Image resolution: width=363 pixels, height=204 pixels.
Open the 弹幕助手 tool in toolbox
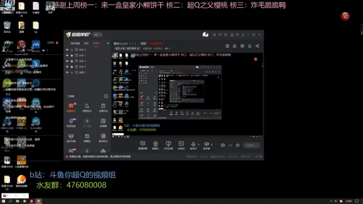71,107
